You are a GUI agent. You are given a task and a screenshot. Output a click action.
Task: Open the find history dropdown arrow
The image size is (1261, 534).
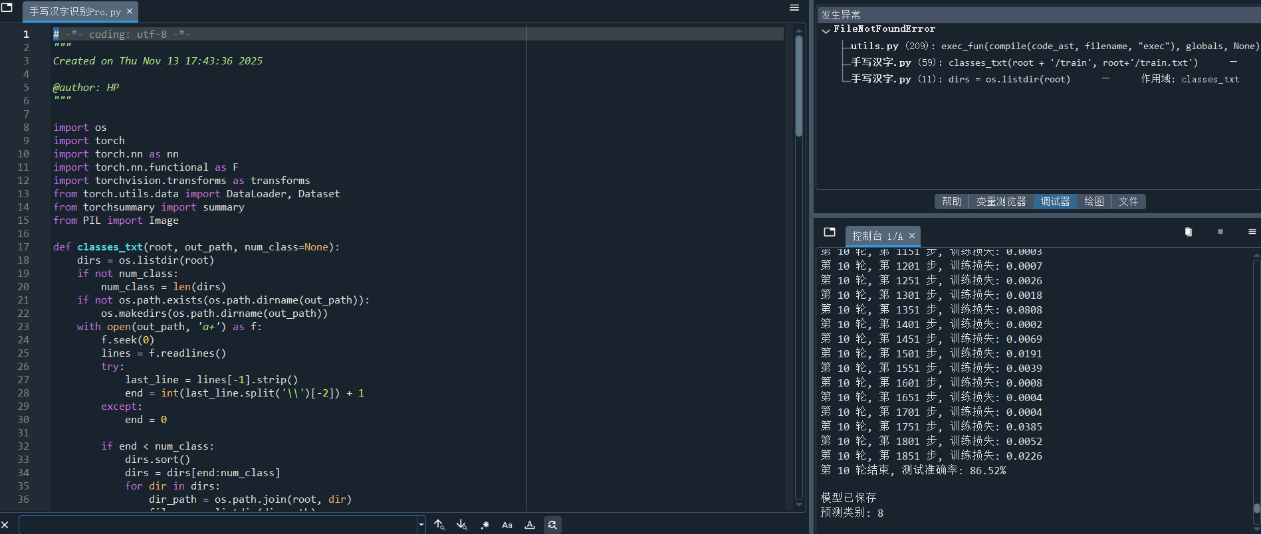click(x=421, y=525)
